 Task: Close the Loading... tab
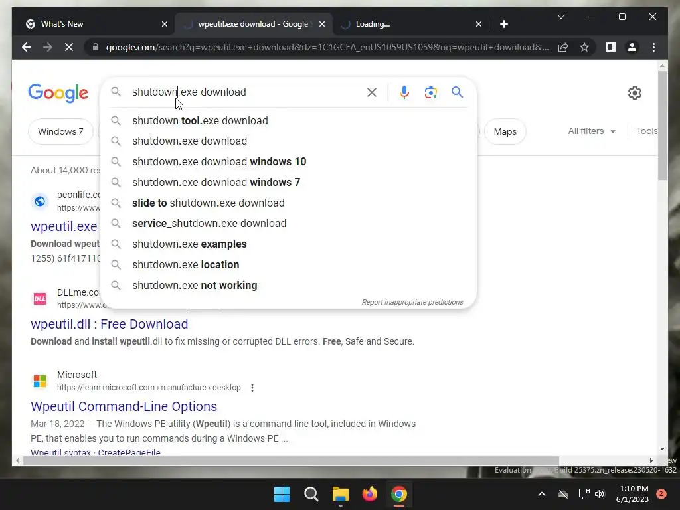click(x=478, y=24)
